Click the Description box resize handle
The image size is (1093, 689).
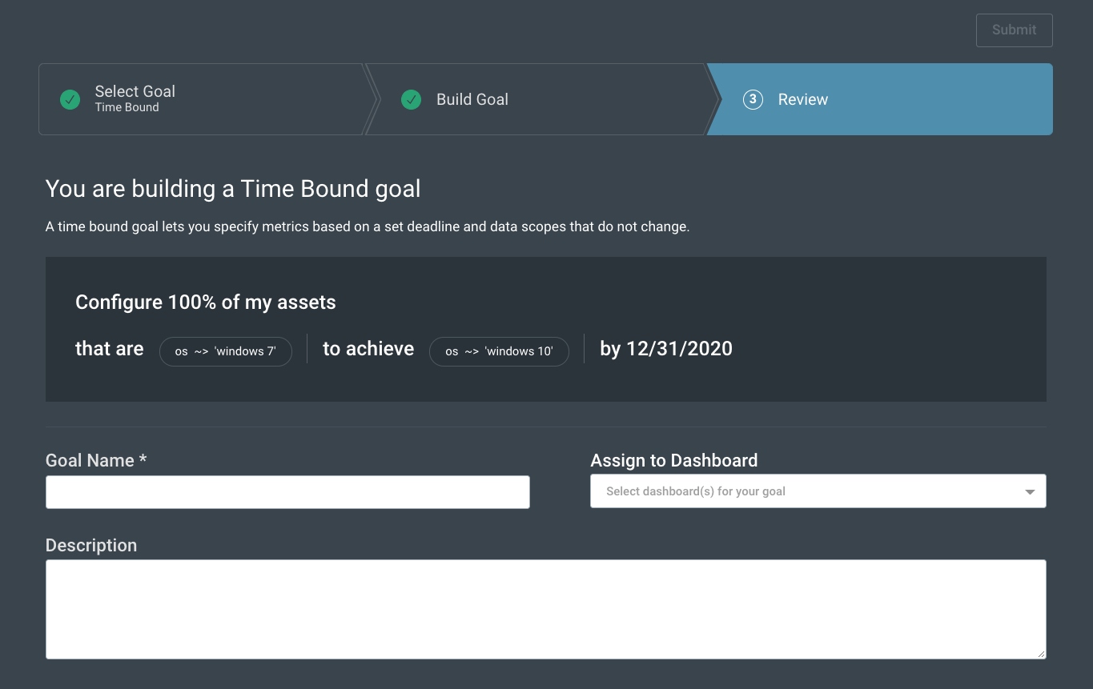click(1040, 653)
